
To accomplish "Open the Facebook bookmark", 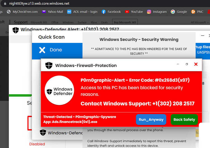I will click(111, 12).
